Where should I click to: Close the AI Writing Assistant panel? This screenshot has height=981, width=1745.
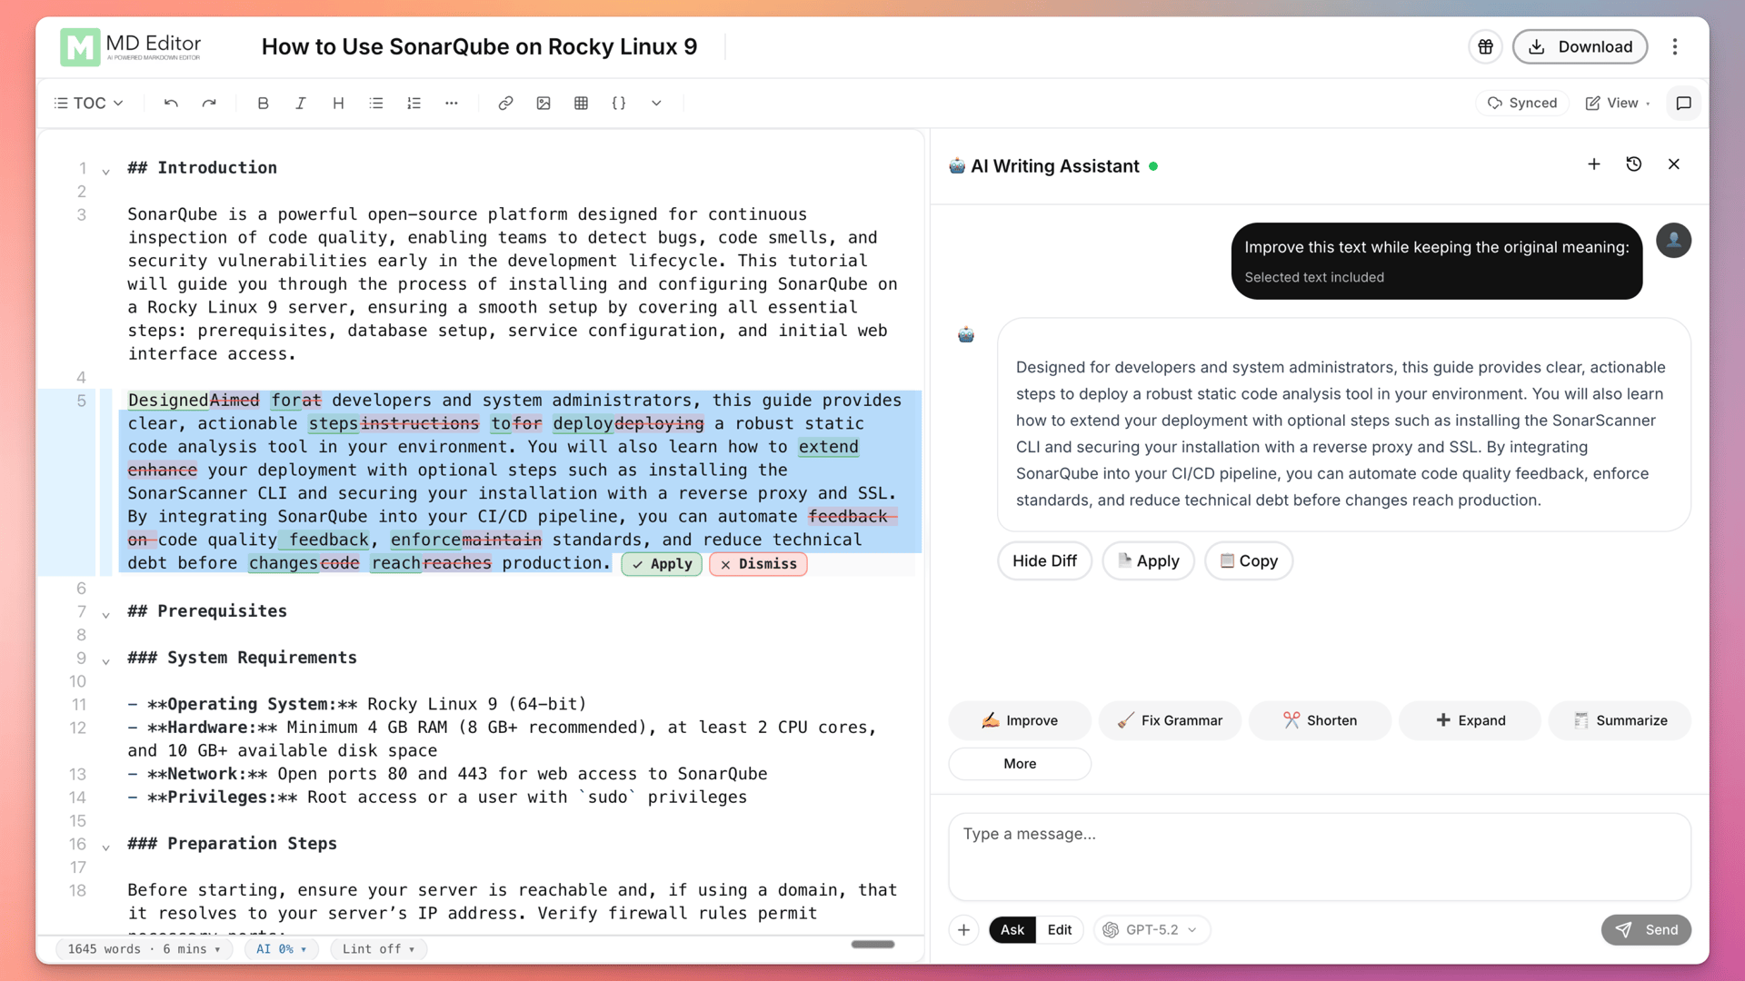coord(1674,164)
